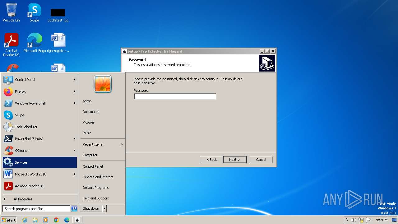Open Computer from the Start menu
This screenshot has width=398, height=224.
[90, 155]
